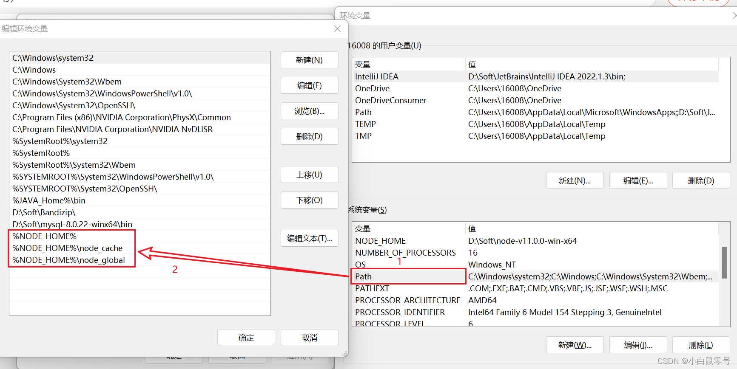Image resolution: width=737 pixels, height=369 pixels.
Task: Click the 变量 column header in system variables
Action: pyautogui.click(x=409, y=228)
